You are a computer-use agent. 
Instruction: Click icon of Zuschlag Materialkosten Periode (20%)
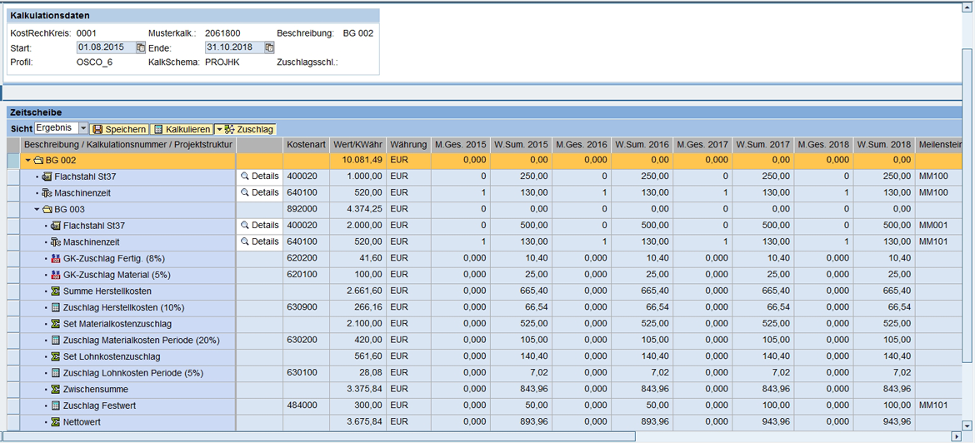click(56, 340)
